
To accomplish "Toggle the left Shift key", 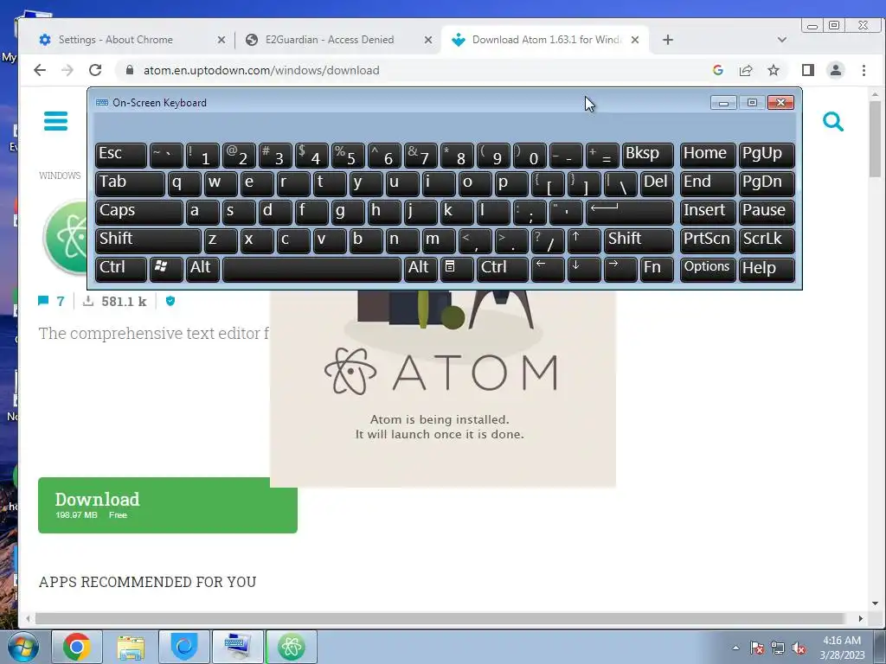I will pyautogui.click(x=148, y=240).
